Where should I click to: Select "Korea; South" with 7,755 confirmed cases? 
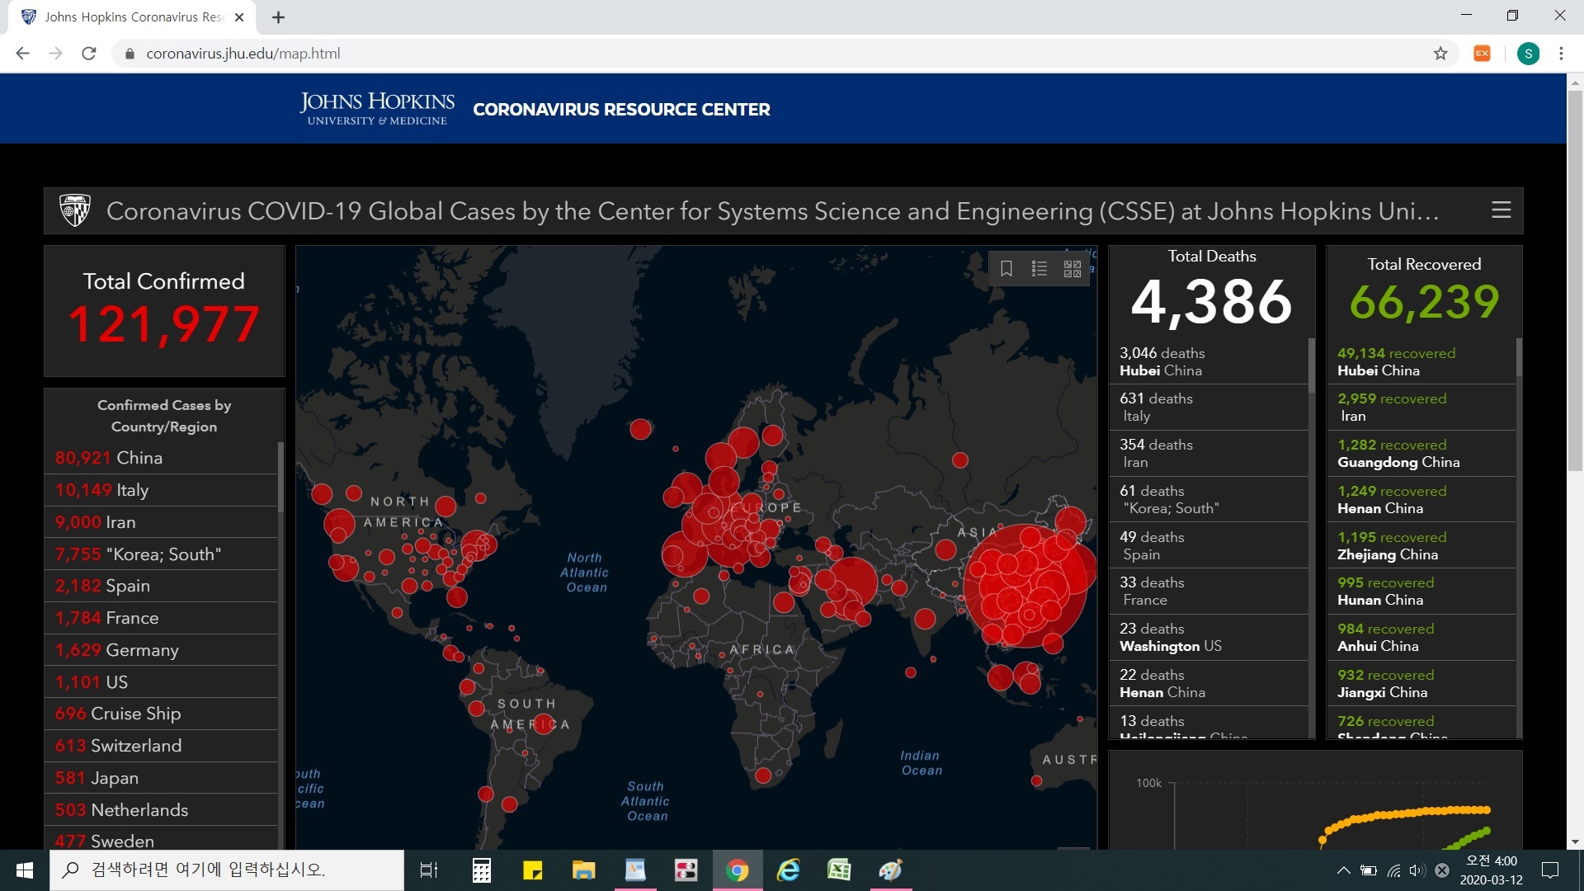[161, 554]
